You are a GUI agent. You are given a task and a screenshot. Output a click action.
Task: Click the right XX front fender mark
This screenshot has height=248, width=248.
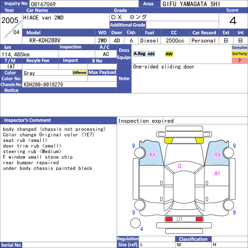coord(218,155)
